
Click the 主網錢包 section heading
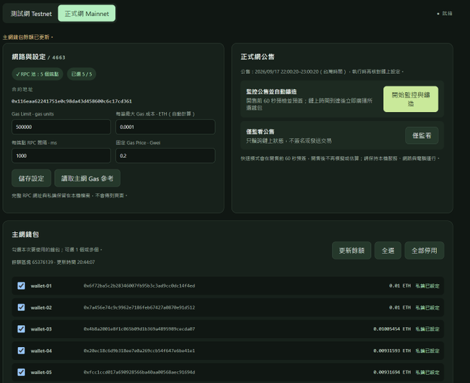click(x=25, y=234)
